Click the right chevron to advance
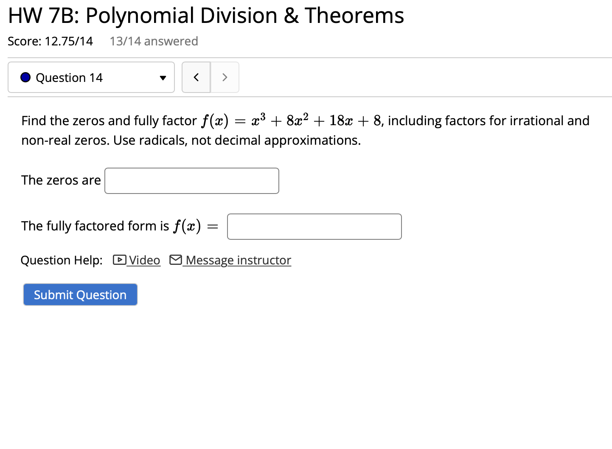Viewport: 612px width, 449px height. tap(225, 77)
